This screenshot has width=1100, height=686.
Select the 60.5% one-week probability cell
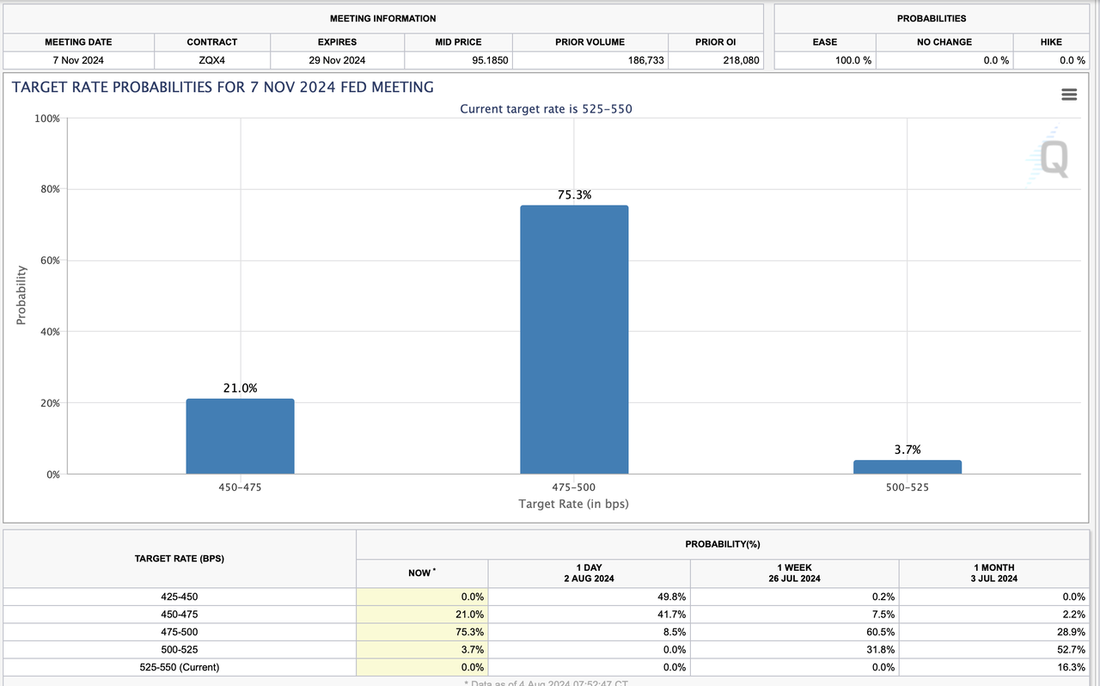click(x=794, y=632)
